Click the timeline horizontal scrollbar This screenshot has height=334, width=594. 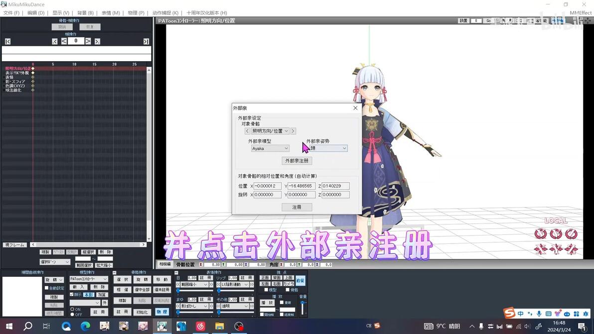(x=88, y=245)
